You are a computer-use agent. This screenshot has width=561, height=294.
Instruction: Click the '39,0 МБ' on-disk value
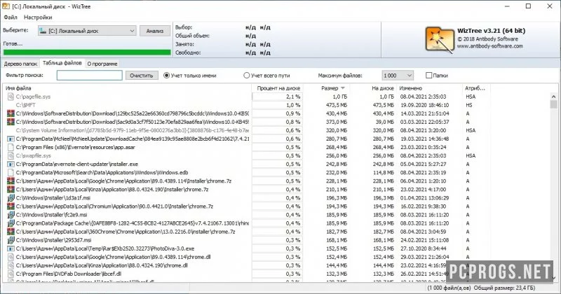tap(383, 122)
